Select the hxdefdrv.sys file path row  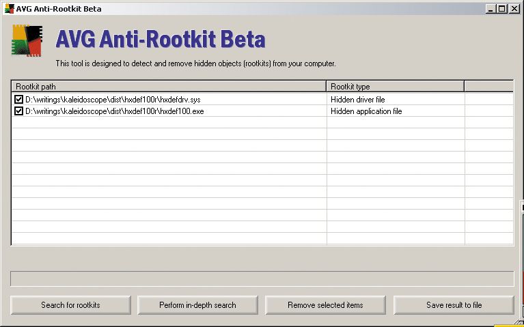(x=113, y=100)
